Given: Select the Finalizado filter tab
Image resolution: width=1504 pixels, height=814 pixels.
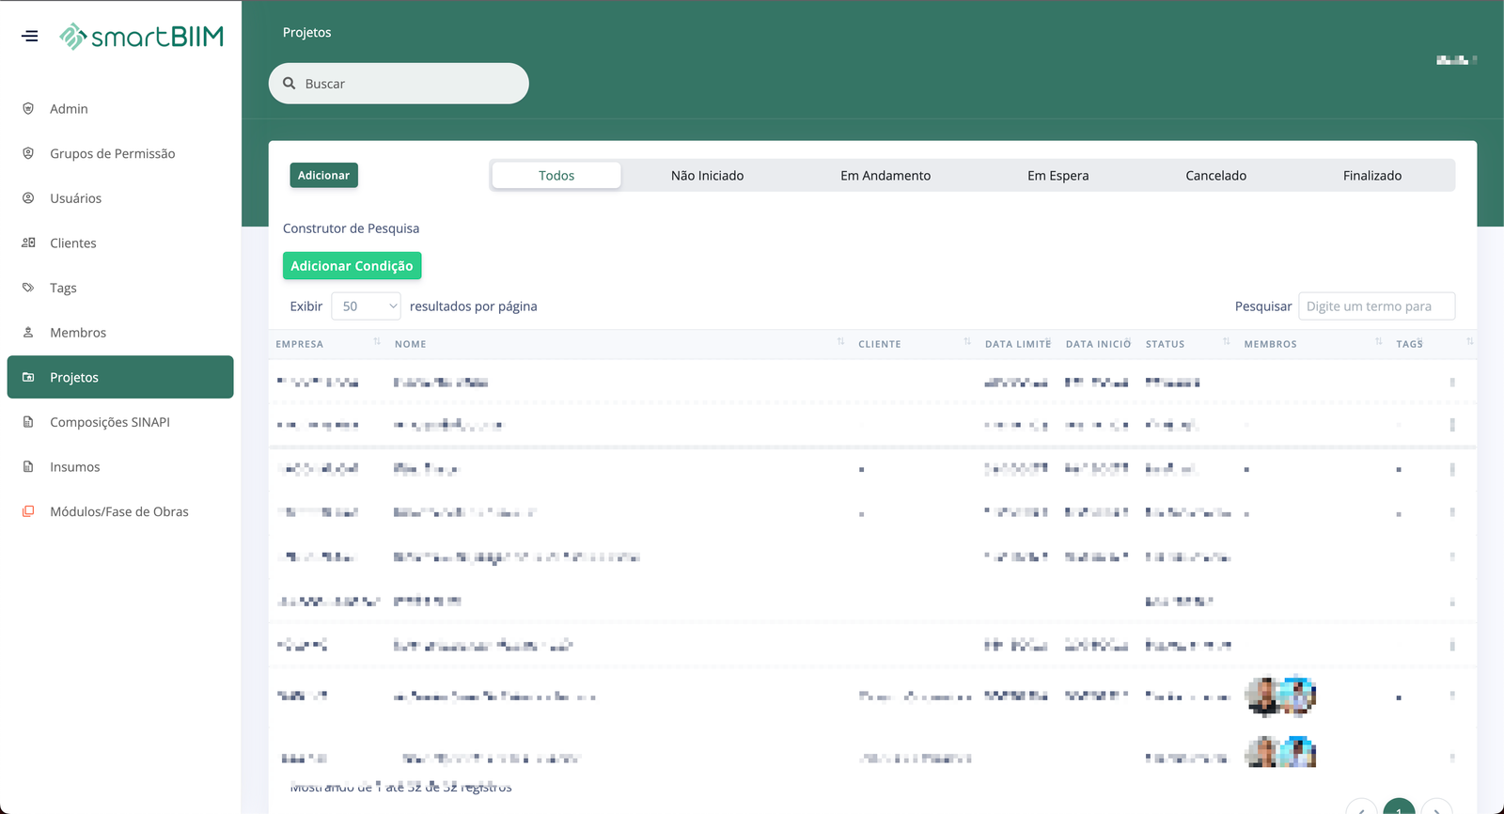Looking at the screenshot, I should pyautogui.click(x=1371, y=176).
